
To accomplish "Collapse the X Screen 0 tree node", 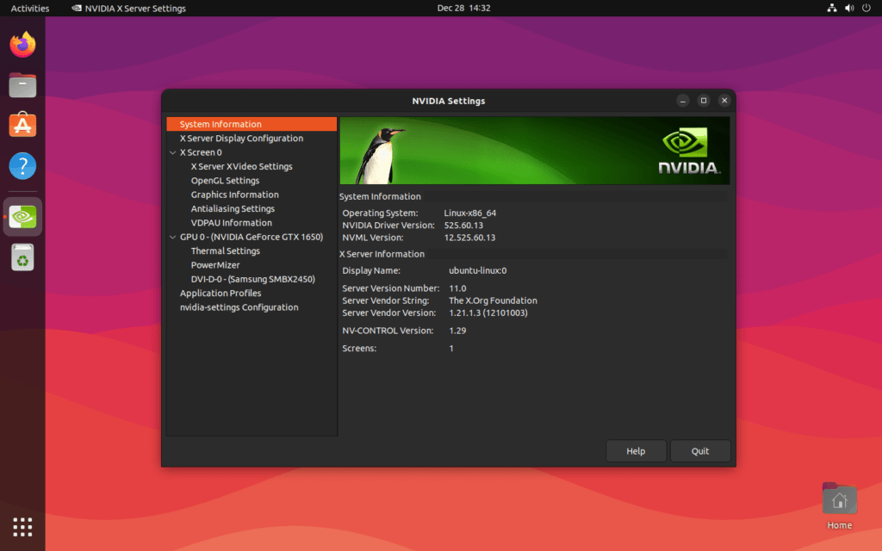I will (172, 152).
